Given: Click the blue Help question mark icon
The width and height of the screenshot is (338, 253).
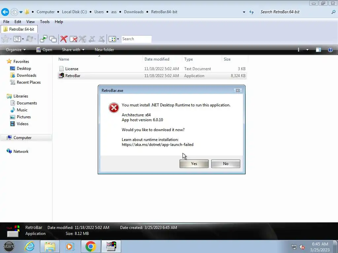Looking at the screenshot, I should (330, 50).
